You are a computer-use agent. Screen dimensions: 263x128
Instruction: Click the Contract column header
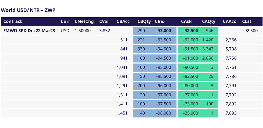point(13,22)
